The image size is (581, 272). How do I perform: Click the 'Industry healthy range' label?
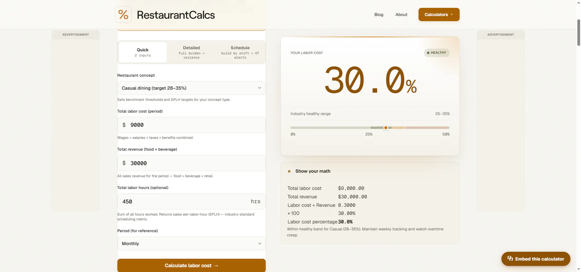click(x=310, y=114)
